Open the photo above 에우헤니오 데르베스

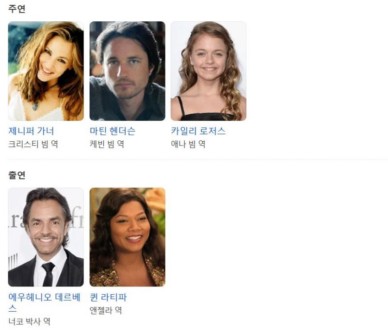point(46,237)
